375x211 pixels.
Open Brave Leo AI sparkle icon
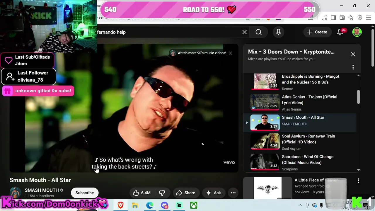pyautogui.click(x=351, y=18)
